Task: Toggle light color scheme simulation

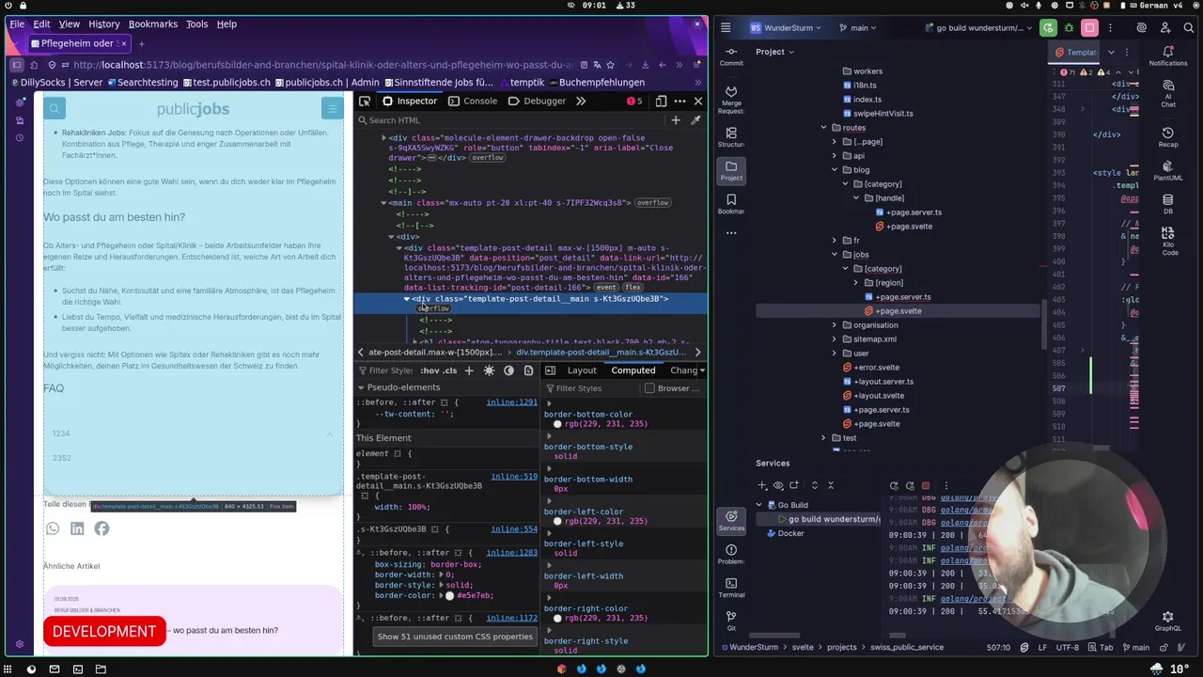Action: [x=489, y=370]
